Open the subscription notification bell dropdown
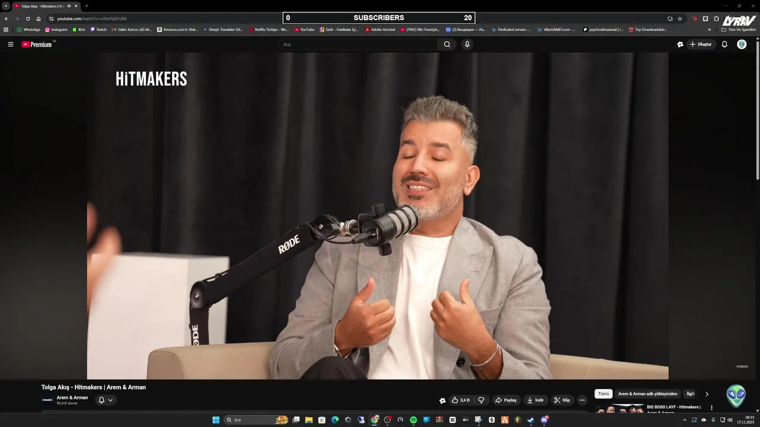 (106, 400)
